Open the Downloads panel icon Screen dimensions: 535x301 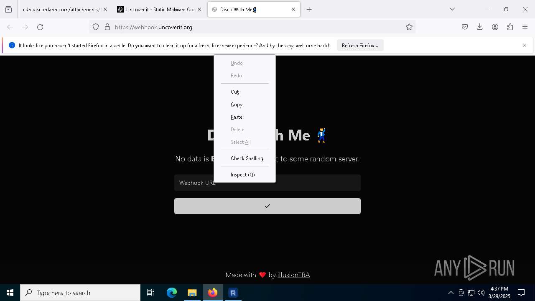pyautogui.click(x=480, y=27)
